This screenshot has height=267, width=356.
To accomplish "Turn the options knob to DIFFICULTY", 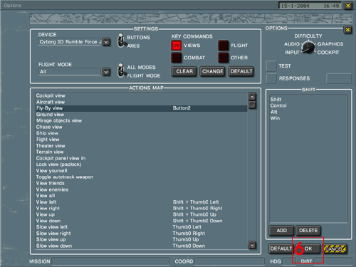I will [x=308, y=36].
